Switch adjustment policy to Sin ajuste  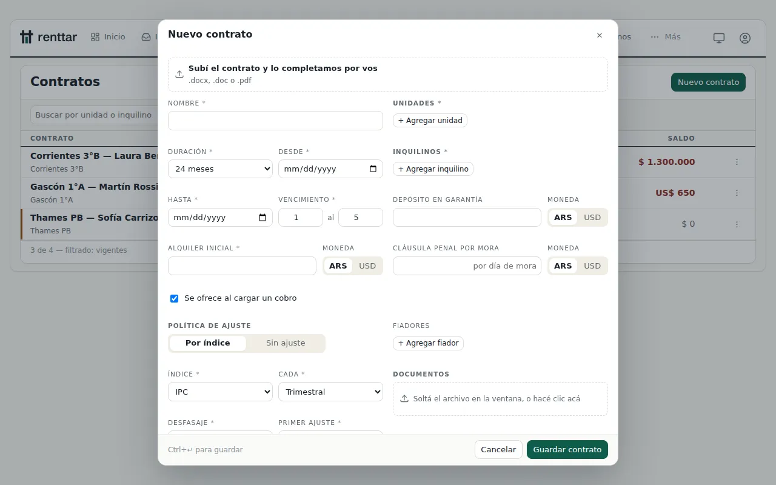[x=286, y=343]
